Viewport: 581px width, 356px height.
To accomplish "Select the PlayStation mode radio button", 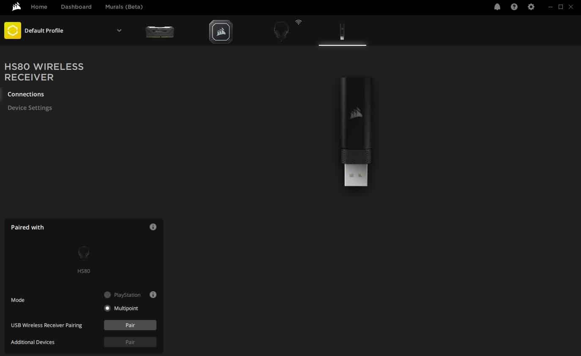I will [107, 295].
